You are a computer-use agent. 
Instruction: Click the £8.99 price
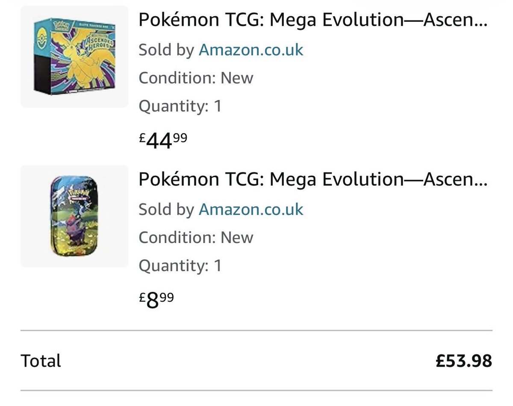point(156,300)
